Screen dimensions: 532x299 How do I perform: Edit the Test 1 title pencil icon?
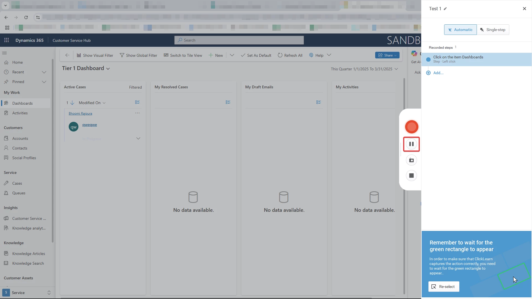point(445,9)
